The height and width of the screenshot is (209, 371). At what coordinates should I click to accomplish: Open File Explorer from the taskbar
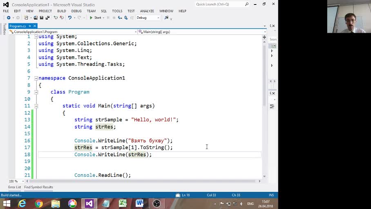(x=56, y=204)
